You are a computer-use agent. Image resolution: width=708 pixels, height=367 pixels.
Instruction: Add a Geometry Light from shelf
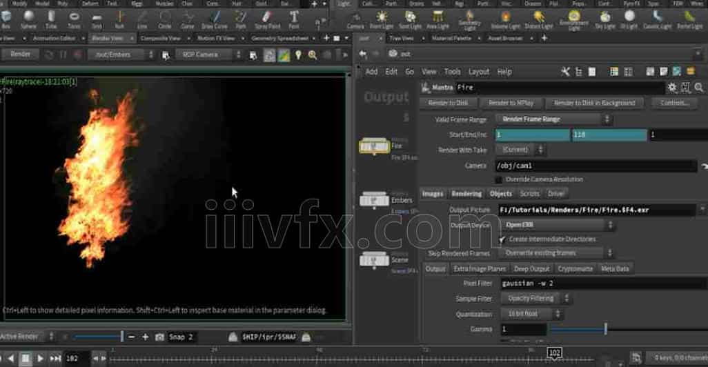point(470,20)
